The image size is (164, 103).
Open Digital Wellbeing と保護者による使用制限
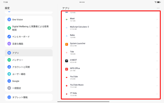coord(29,28)
